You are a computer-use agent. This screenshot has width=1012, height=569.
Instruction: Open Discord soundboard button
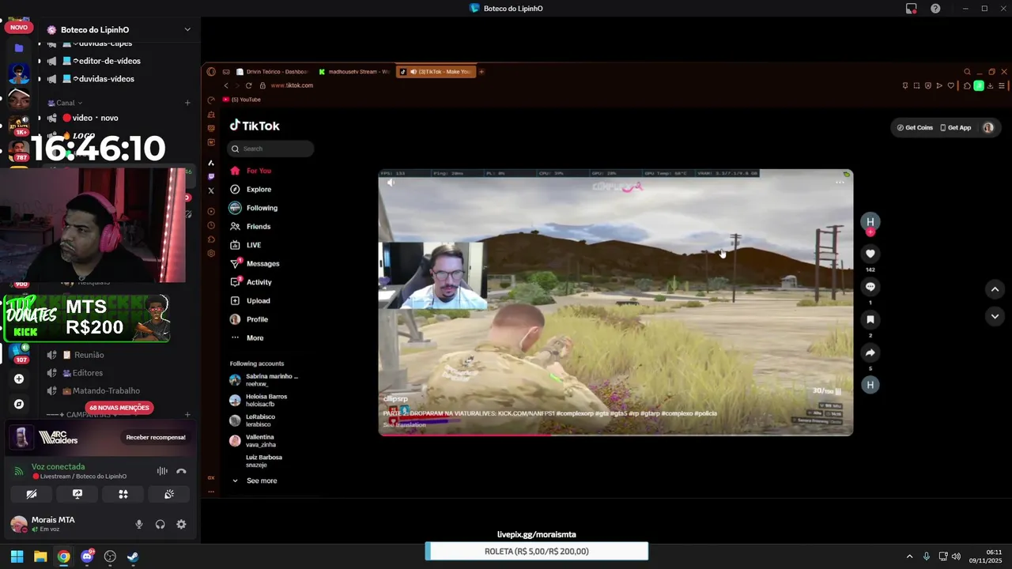[x=169, y=494]
